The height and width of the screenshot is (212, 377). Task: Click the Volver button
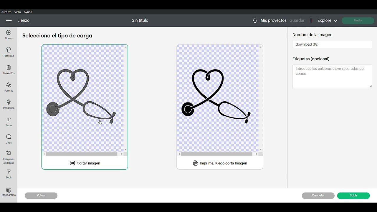pos(41,196)
